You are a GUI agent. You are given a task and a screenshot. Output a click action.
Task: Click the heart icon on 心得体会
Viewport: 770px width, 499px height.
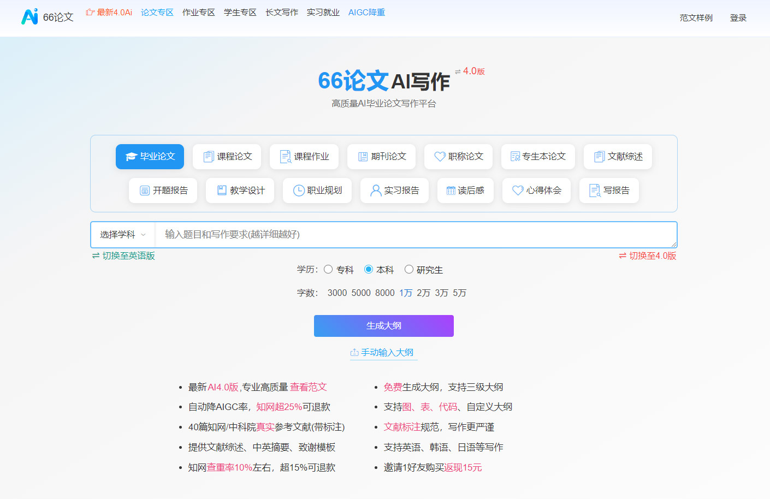(x=518, y=191)
